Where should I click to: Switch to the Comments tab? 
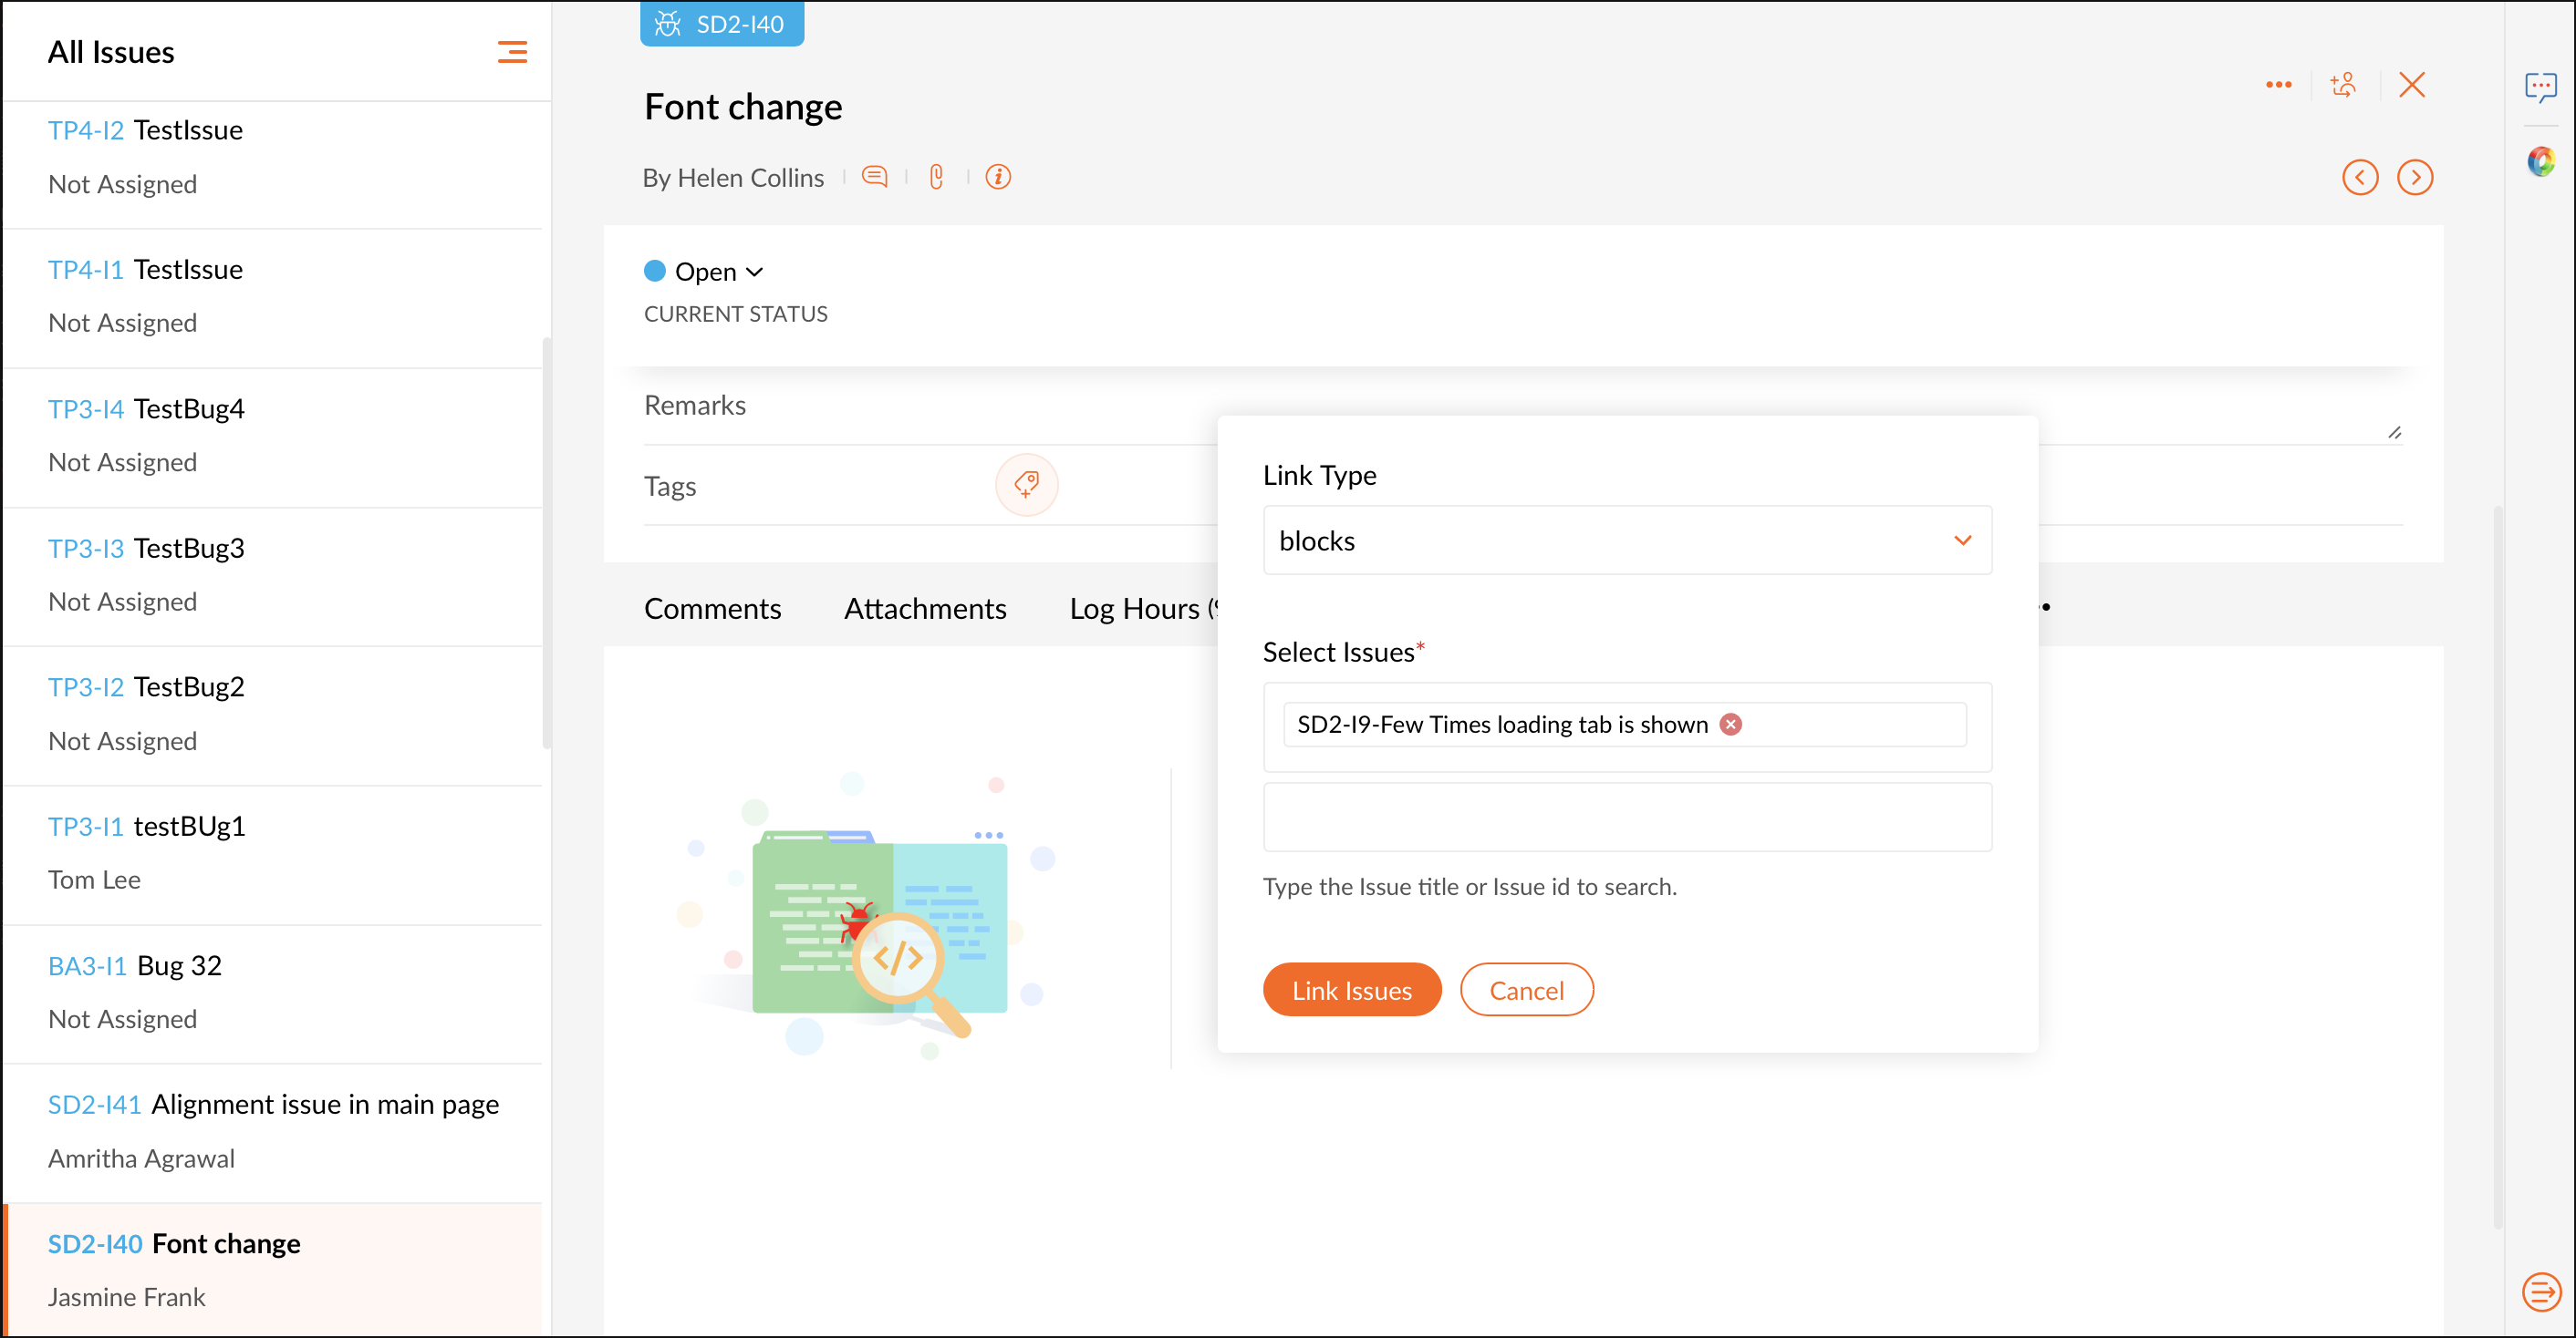[712, 609]
